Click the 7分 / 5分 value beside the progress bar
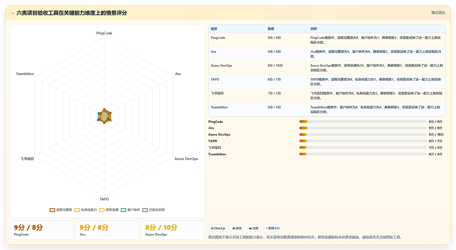Viewport: 456px width, 250px height. point(435,148)
